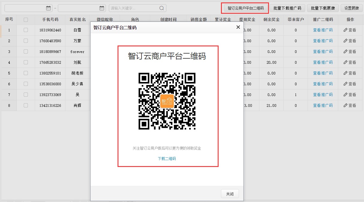
Task: Click the 带来客户 column header
Action: click(x=296, y=19)
